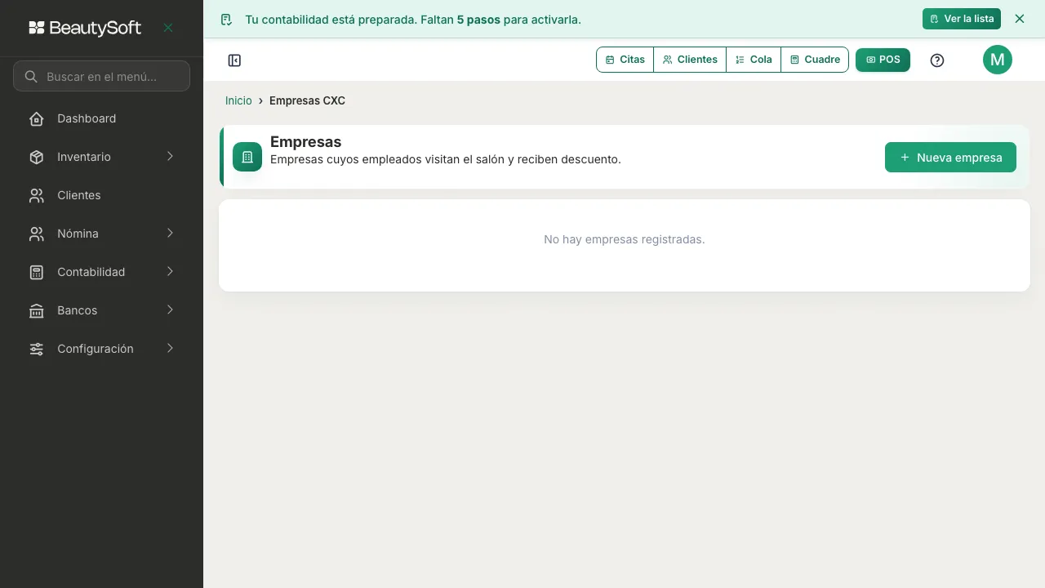This screenshot has height=588, width=1045.
Task: Toggle the sidebar panel collapse icon
Action: (234, 60)
